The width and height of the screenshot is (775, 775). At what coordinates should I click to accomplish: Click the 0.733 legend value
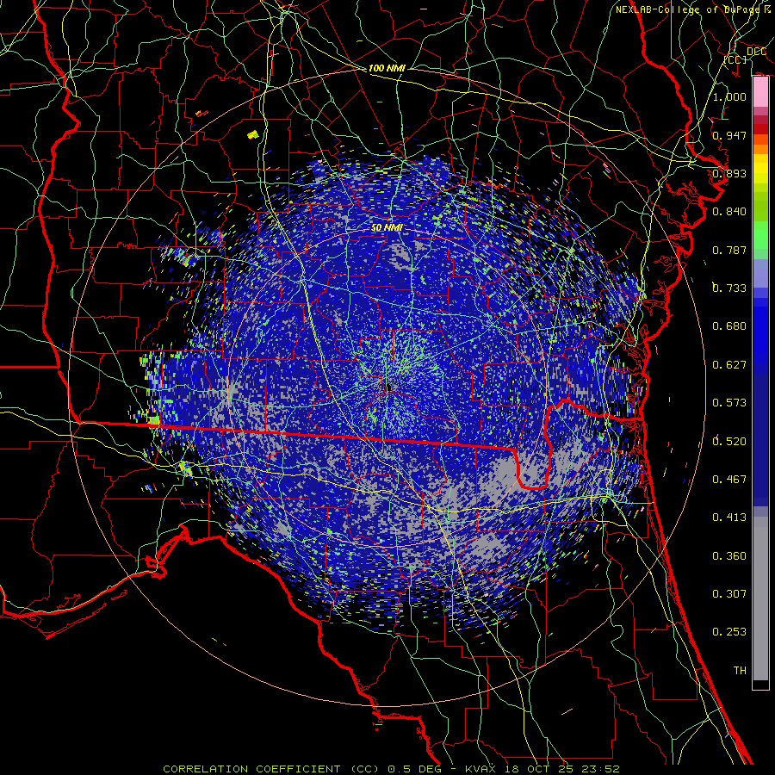tap(729, 288)
